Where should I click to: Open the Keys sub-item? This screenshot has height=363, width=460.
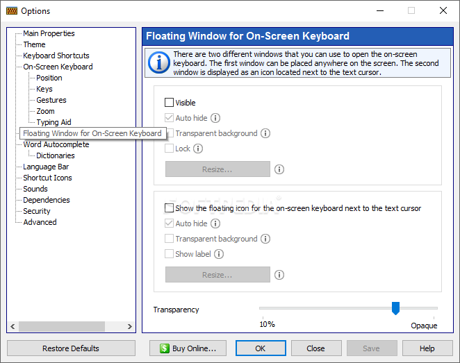click(44, 89)
